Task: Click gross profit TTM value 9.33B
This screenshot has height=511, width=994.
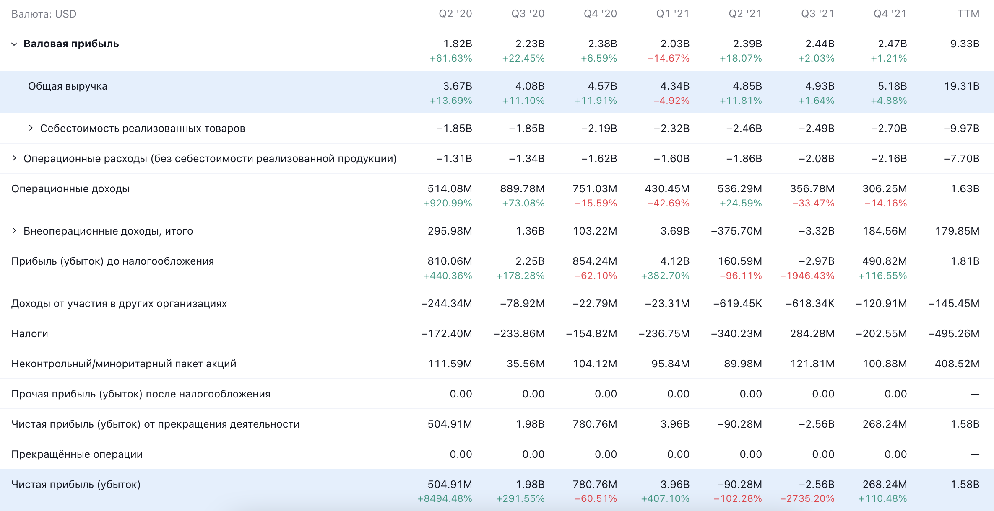Action: click(x=965, y=44)
